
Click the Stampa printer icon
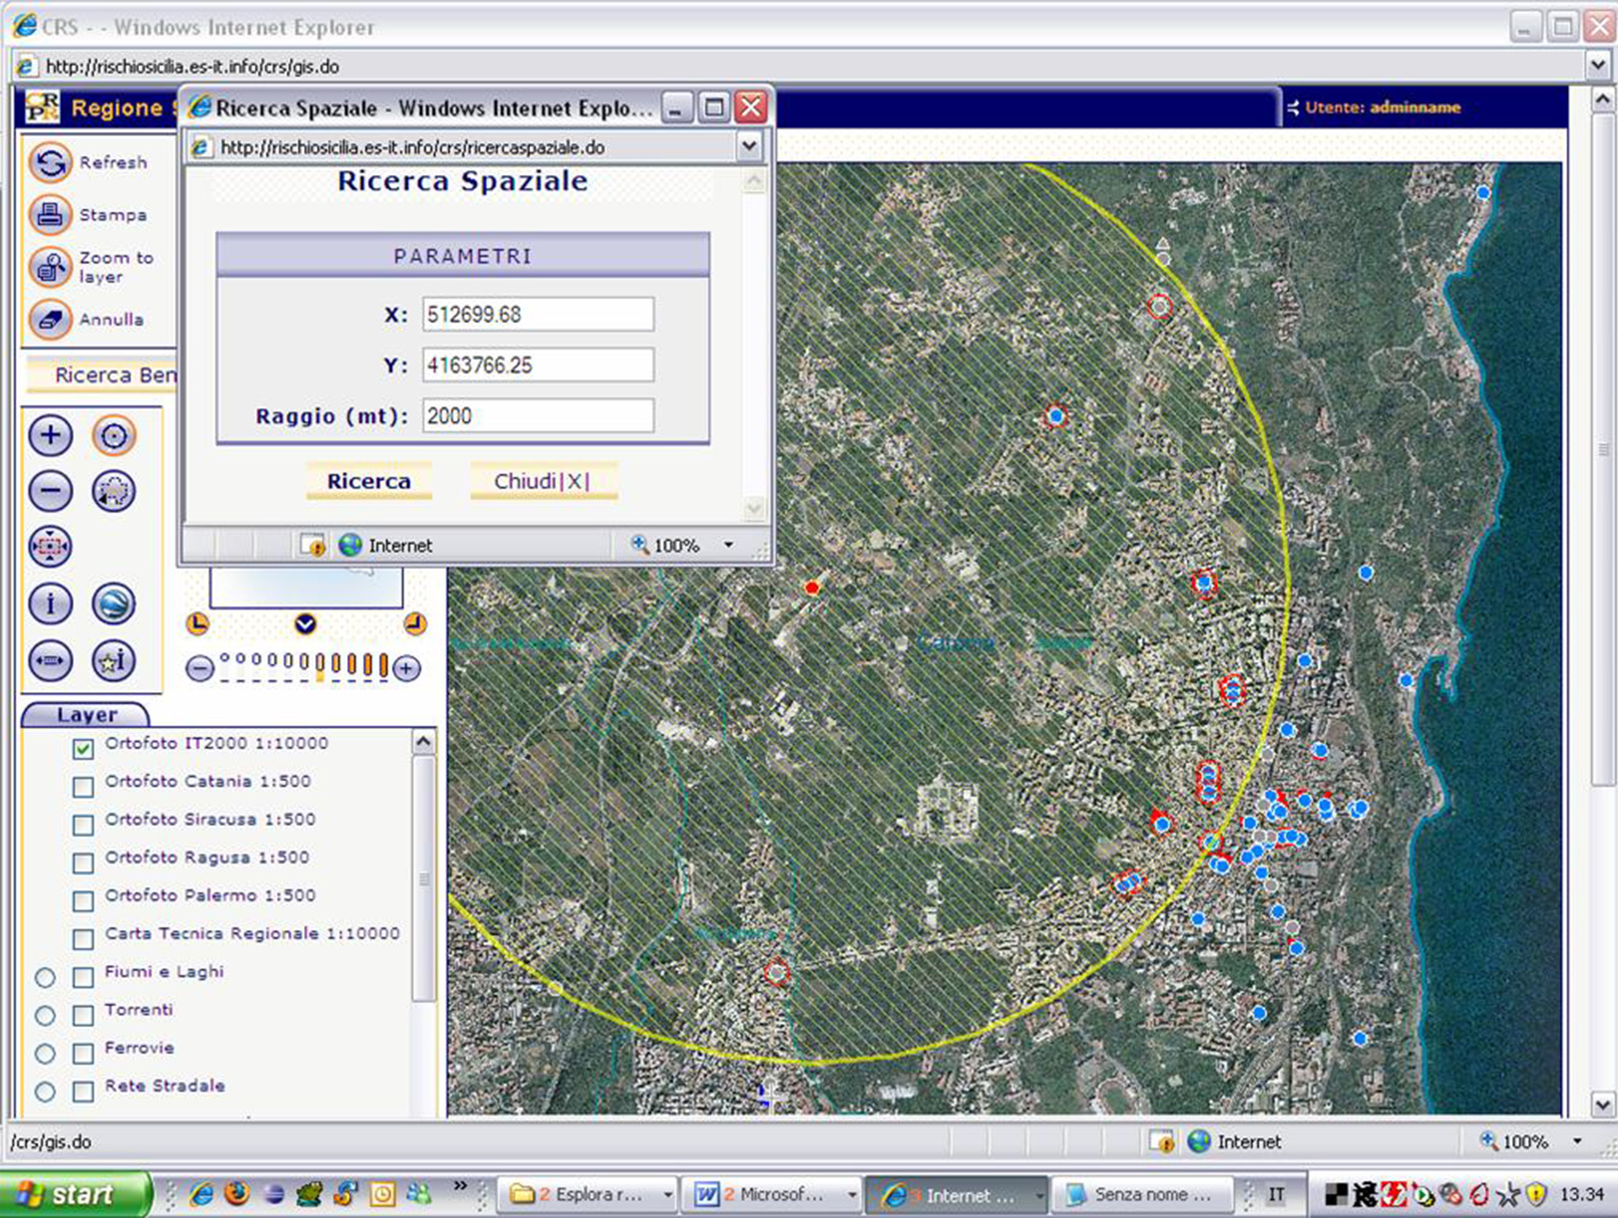pyautogui.click(x=50, y=215)
